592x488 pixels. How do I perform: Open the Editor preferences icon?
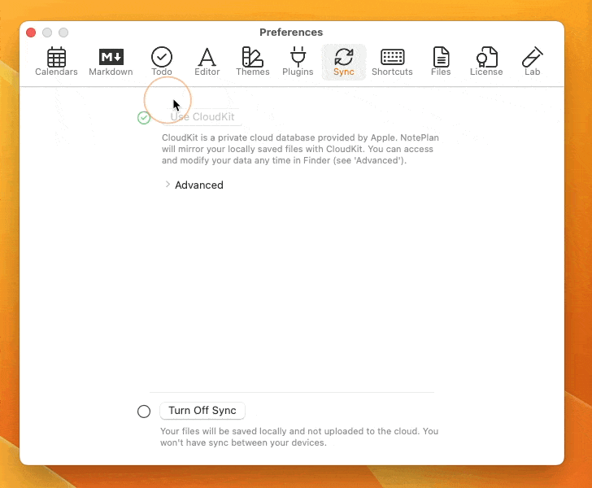coord(207,57)
